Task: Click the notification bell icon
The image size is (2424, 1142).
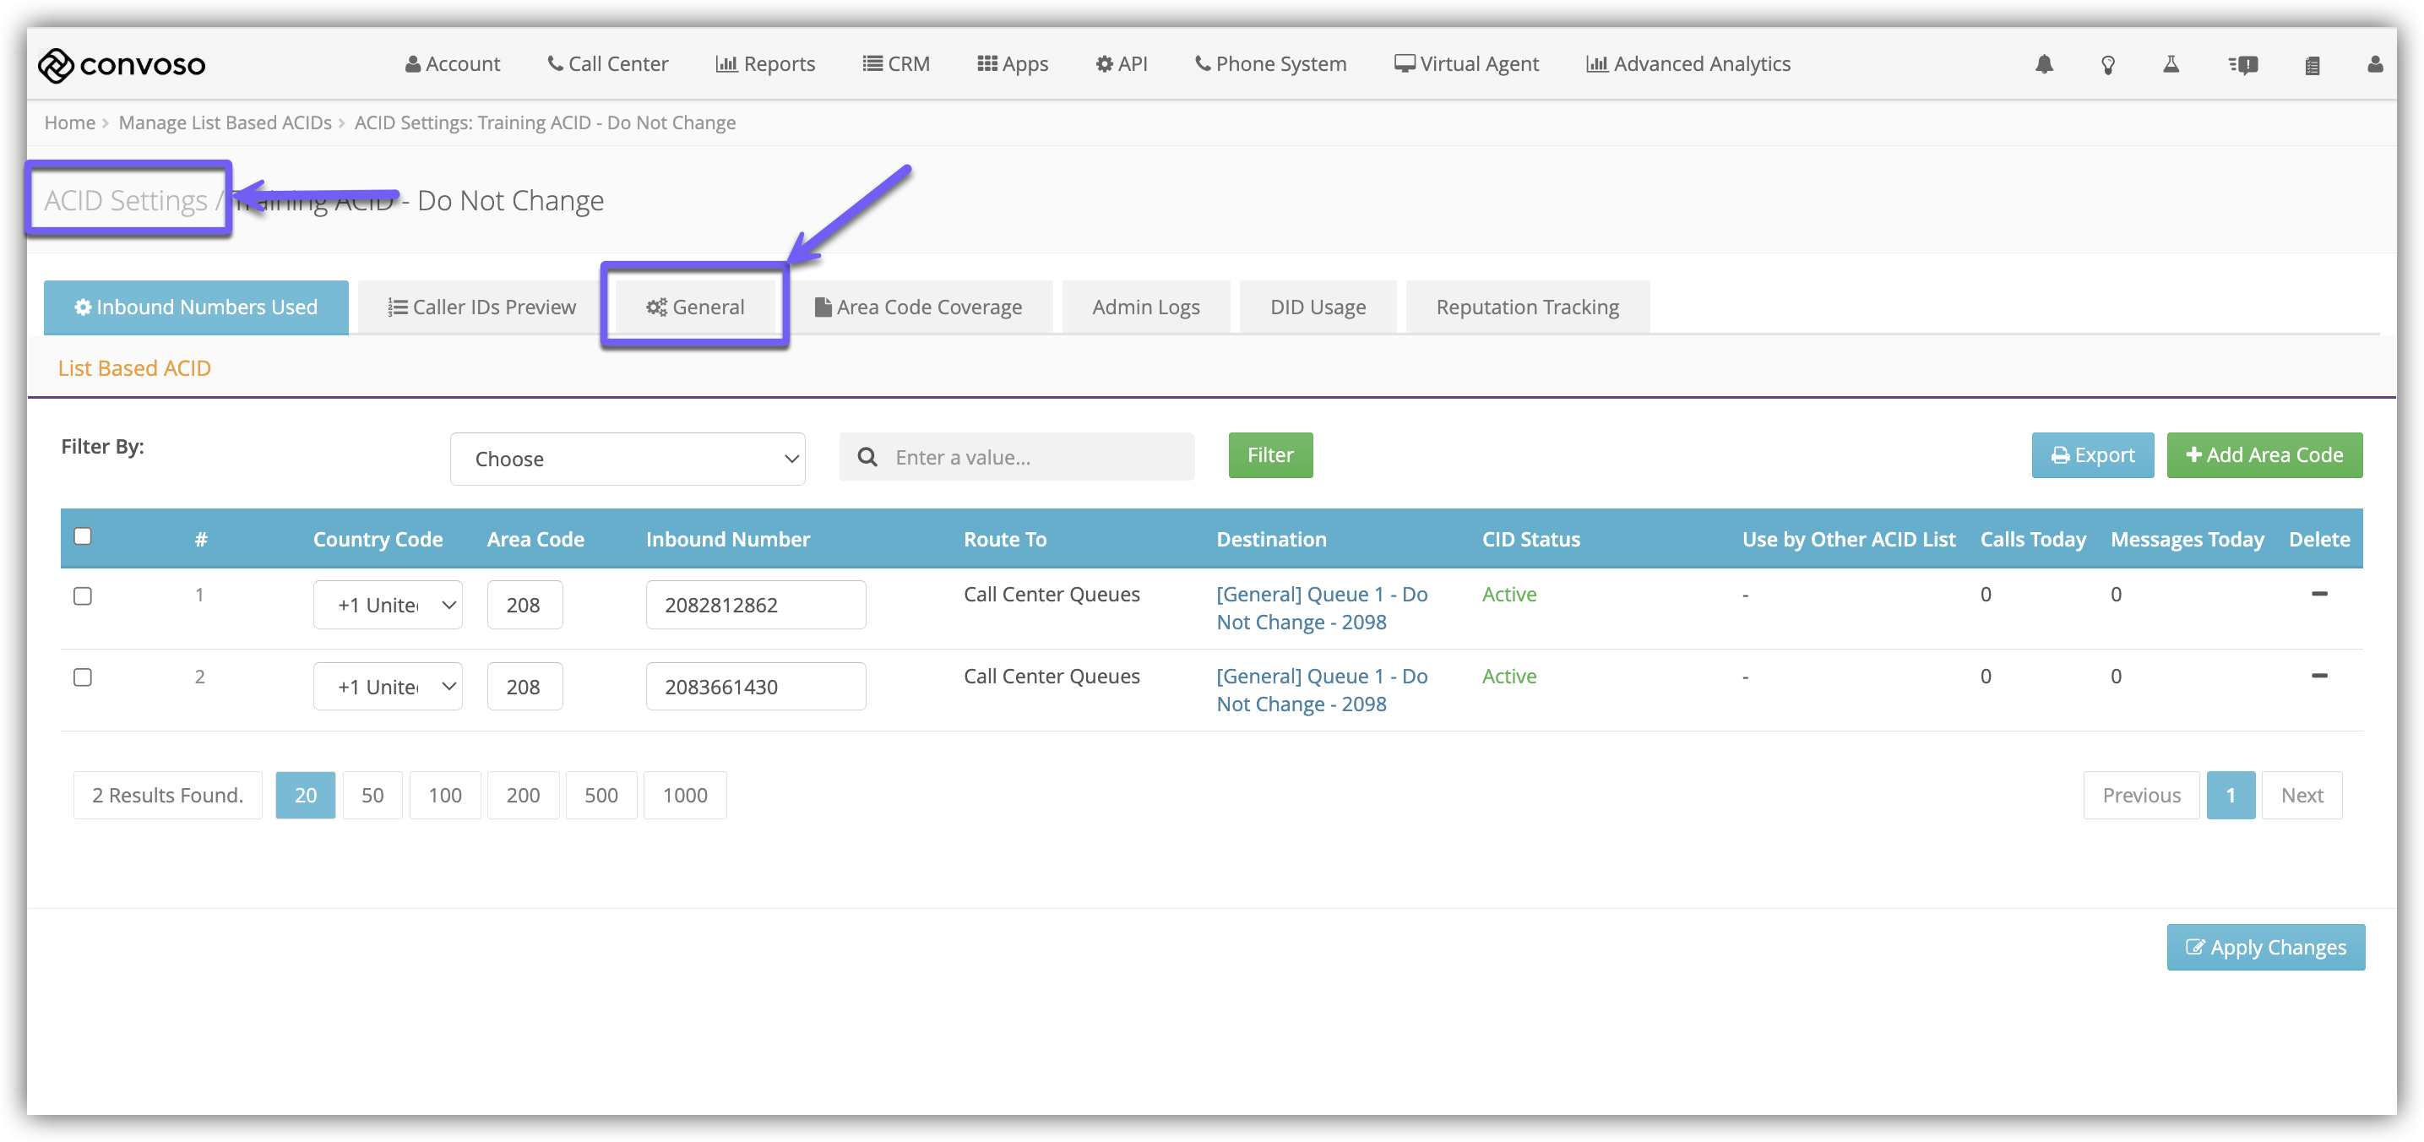Action: pos(2044,64)
